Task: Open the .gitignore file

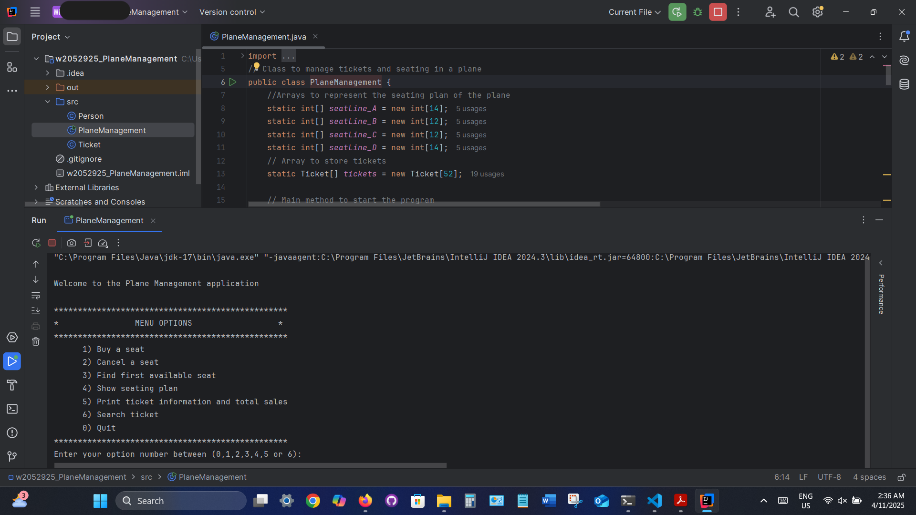Action: tap(84, 159)
